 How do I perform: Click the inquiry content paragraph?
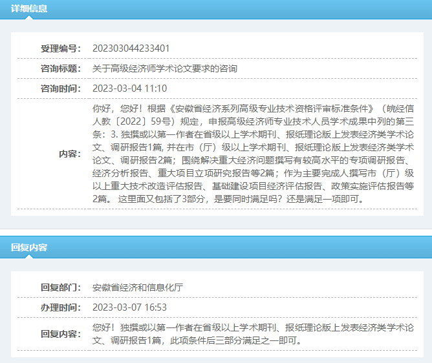pyautogui.click(x=254, y=154)
